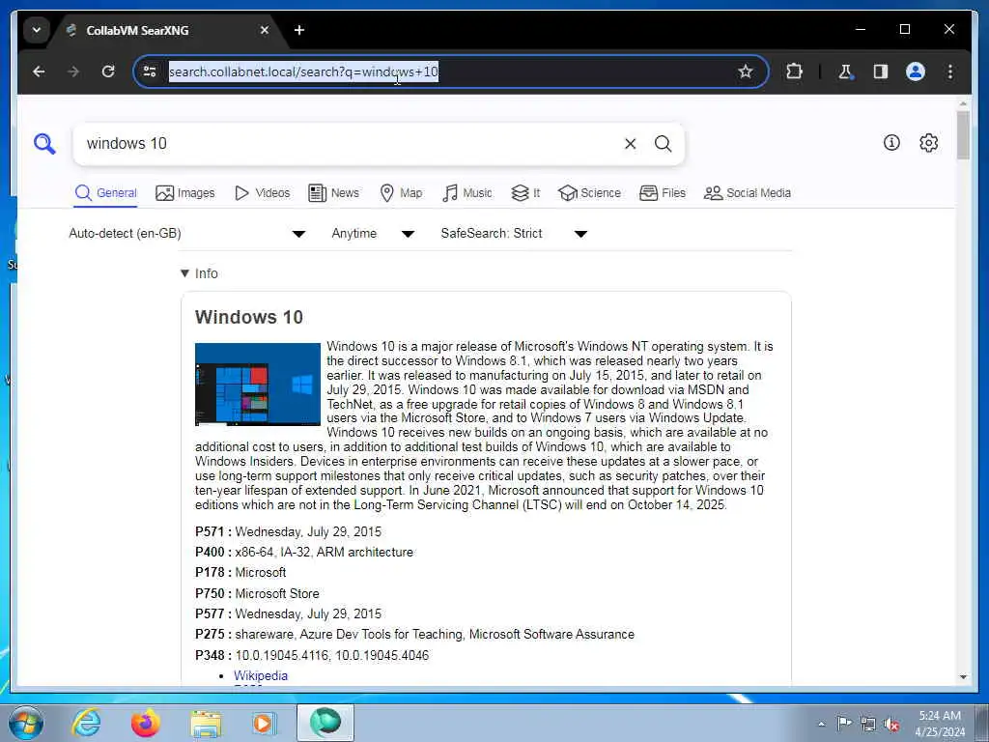The image size is (989, 742).
Task: Open the Windows Start button
Action: coord(26,723)
